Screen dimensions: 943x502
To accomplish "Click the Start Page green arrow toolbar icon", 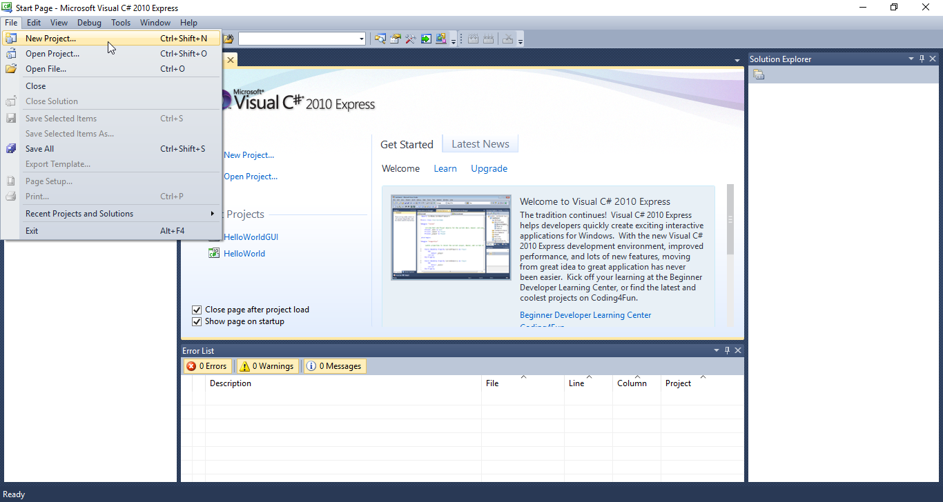I will click(x=426, y=39).
